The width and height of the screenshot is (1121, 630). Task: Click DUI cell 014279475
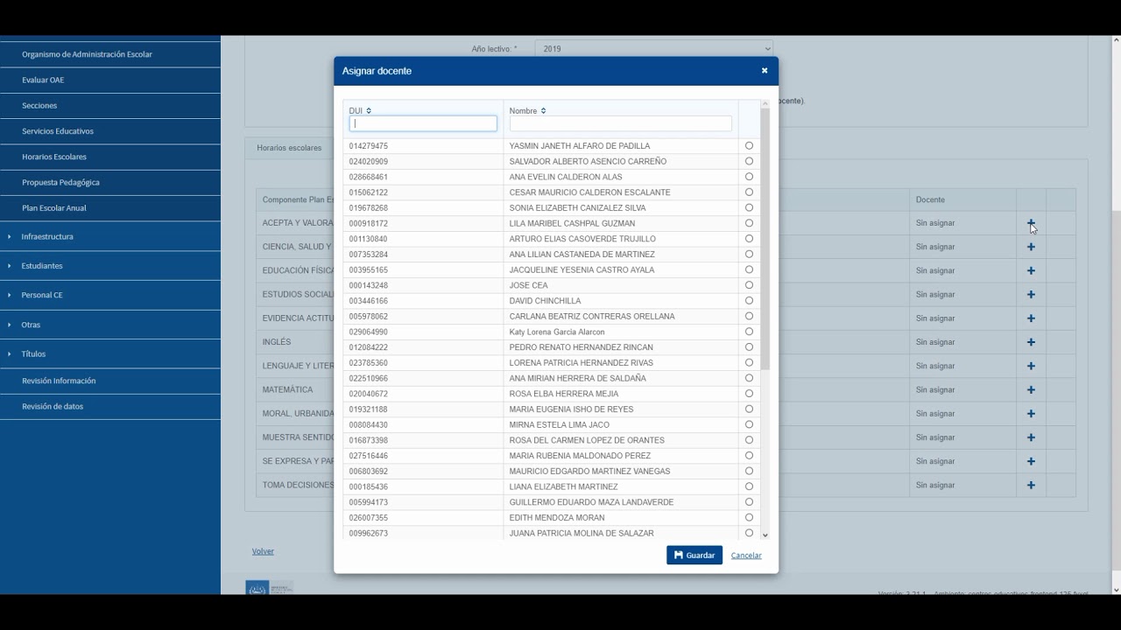368,146
